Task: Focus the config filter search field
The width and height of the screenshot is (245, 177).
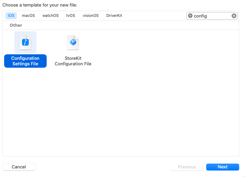Action: click(x=212, y=16)
